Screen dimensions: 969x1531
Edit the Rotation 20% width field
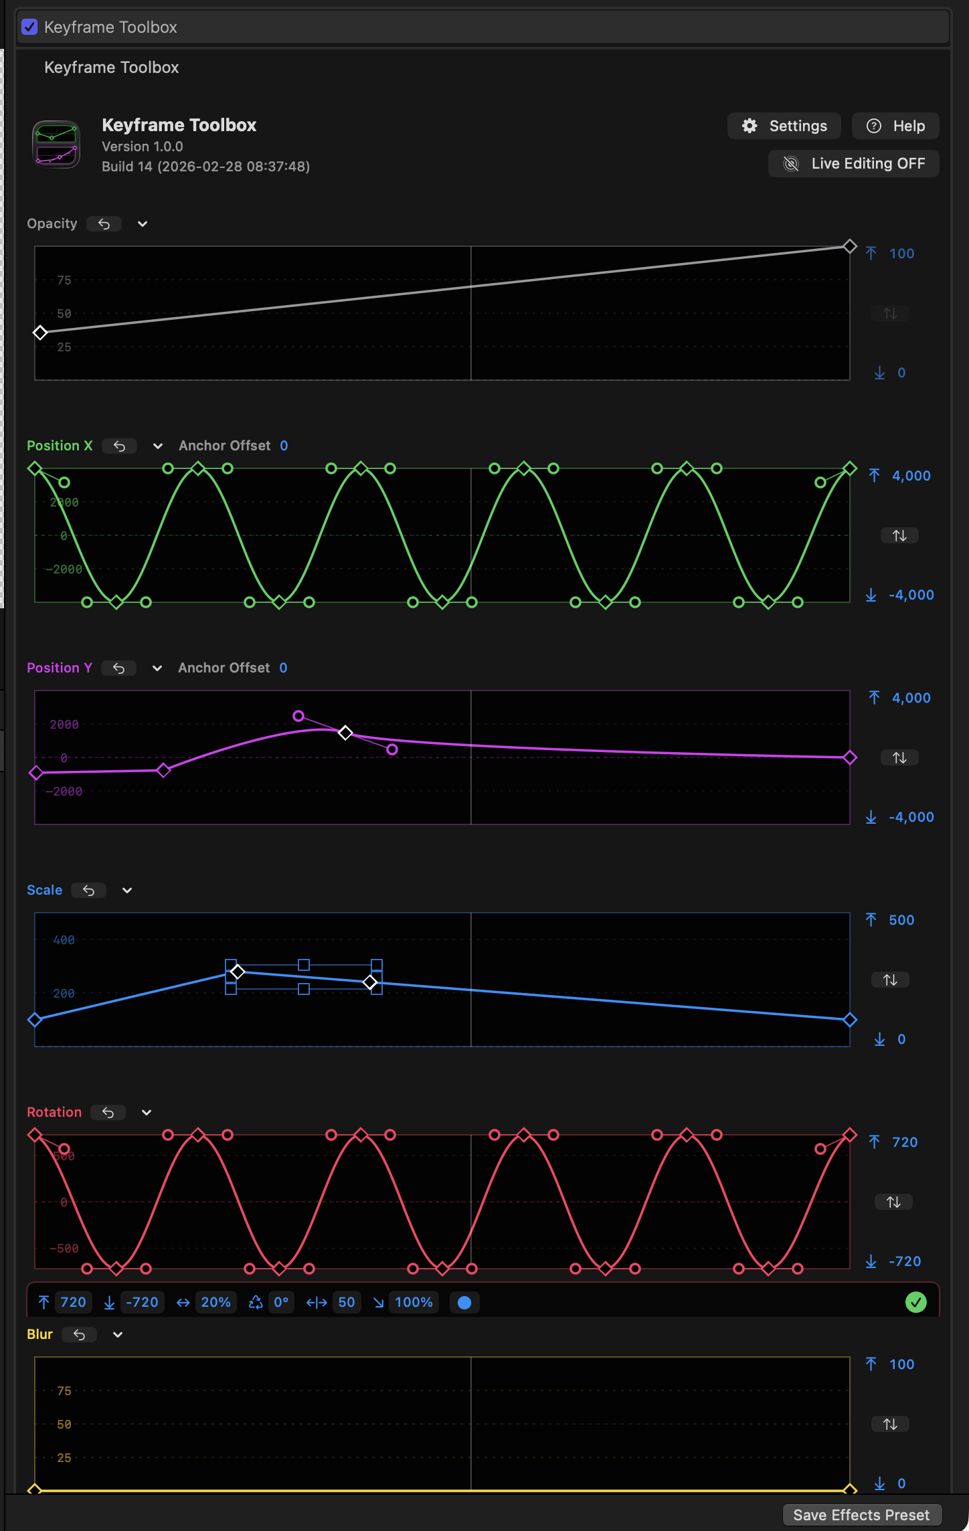click(x=215, y=1302)
